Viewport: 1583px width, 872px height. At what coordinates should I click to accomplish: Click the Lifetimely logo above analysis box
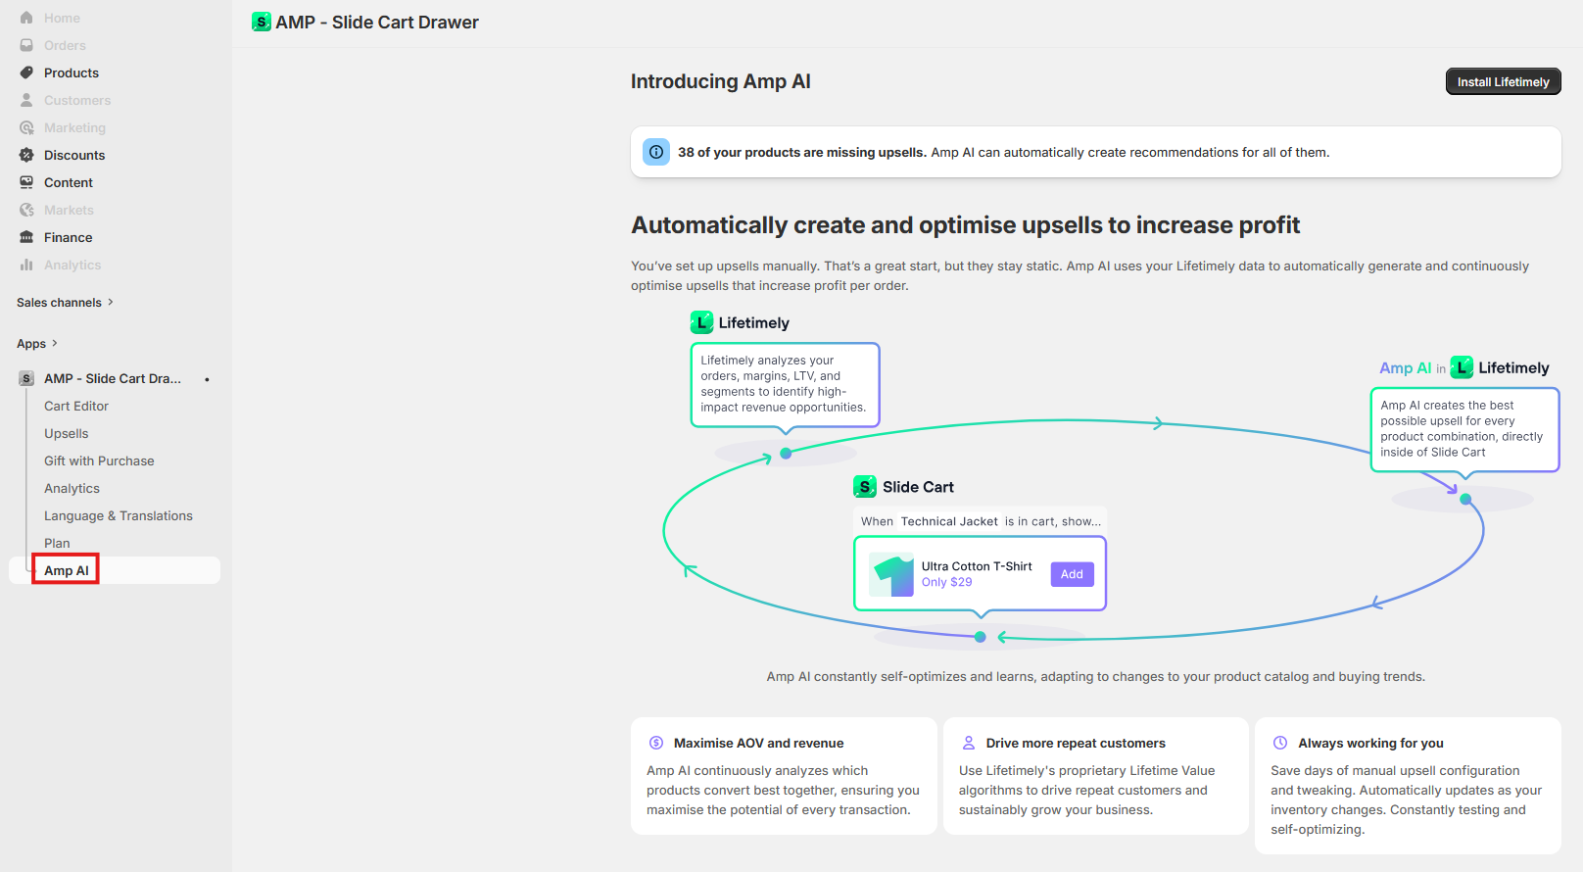[701, 322]
